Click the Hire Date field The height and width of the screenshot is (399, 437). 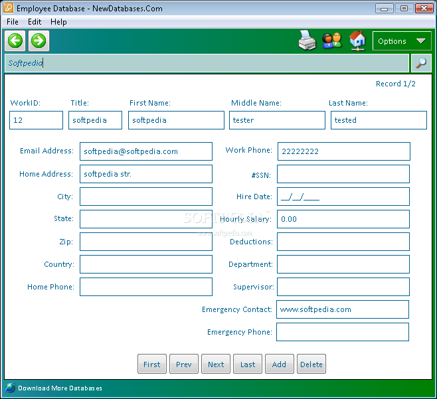pos(343,197)
